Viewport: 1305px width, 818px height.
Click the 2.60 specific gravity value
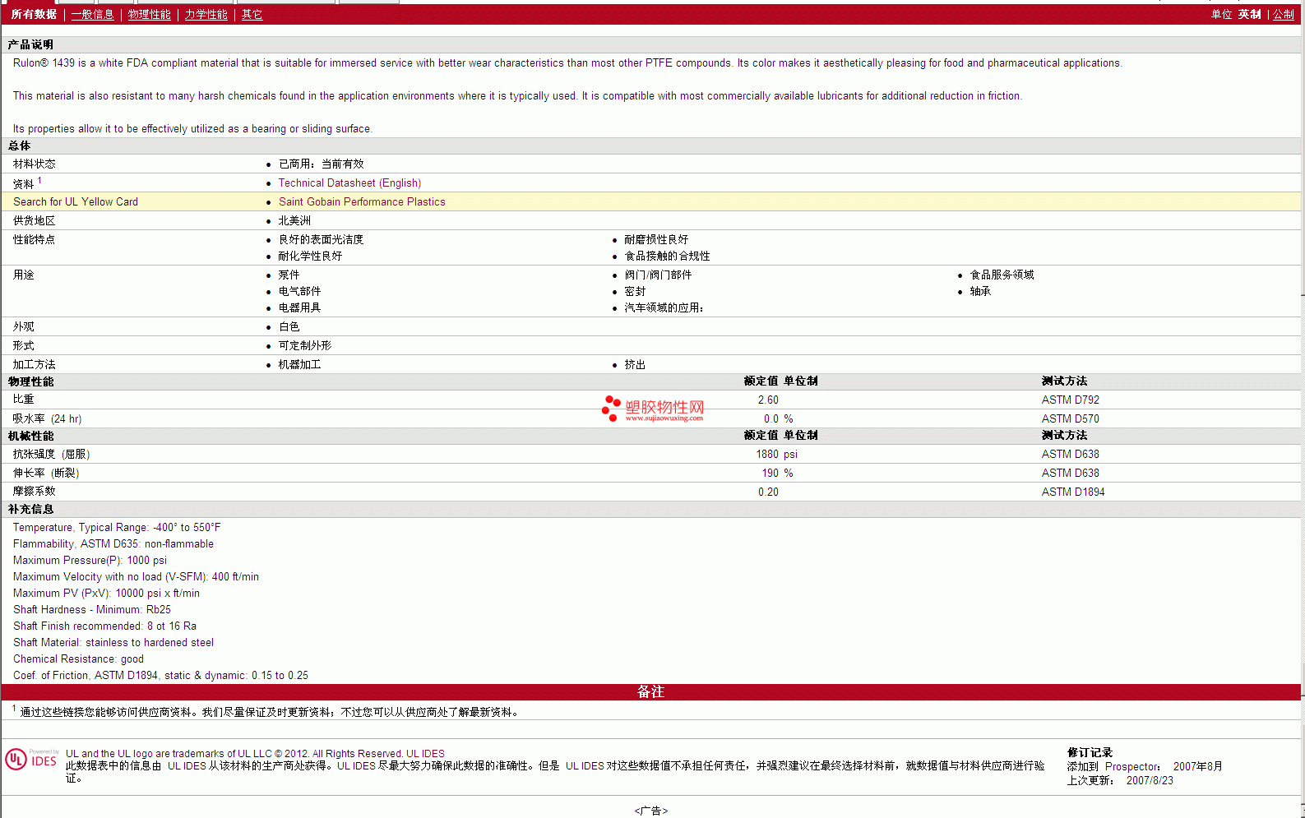click(768, 400)
